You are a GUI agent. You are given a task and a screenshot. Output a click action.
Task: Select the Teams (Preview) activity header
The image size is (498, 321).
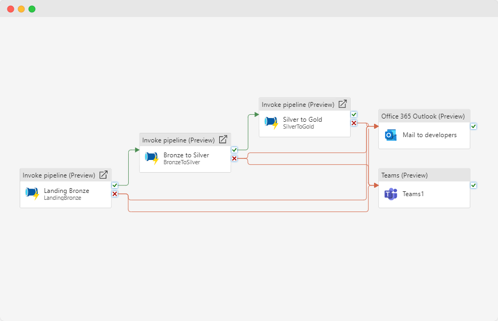point(404,175)
